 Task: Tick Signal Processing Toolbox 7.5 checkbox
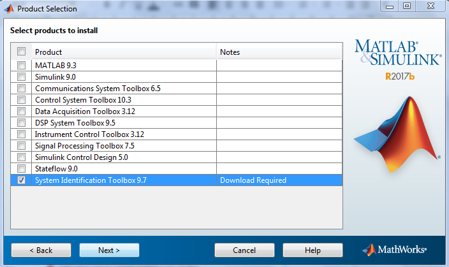(x=21, y=146)
